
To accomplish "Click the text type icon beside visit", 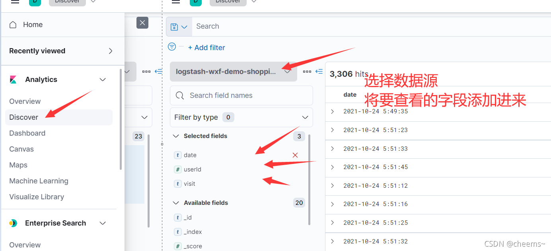I will coord(178,184).
